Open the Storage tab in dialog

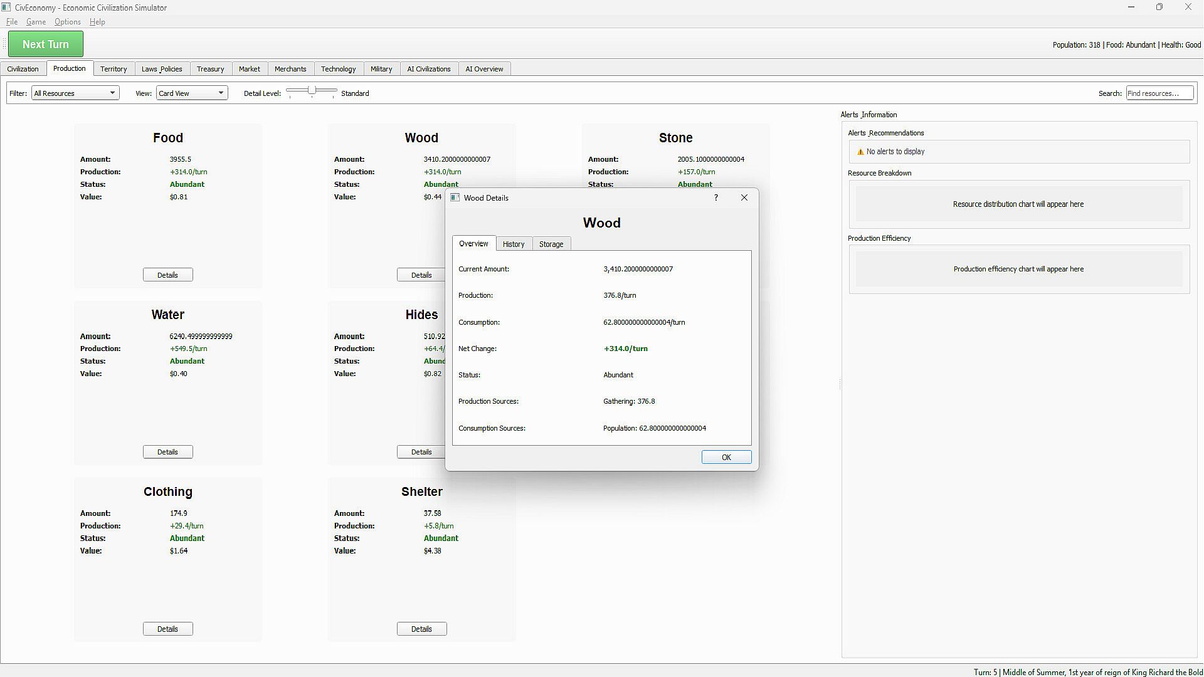pos(551,244)
